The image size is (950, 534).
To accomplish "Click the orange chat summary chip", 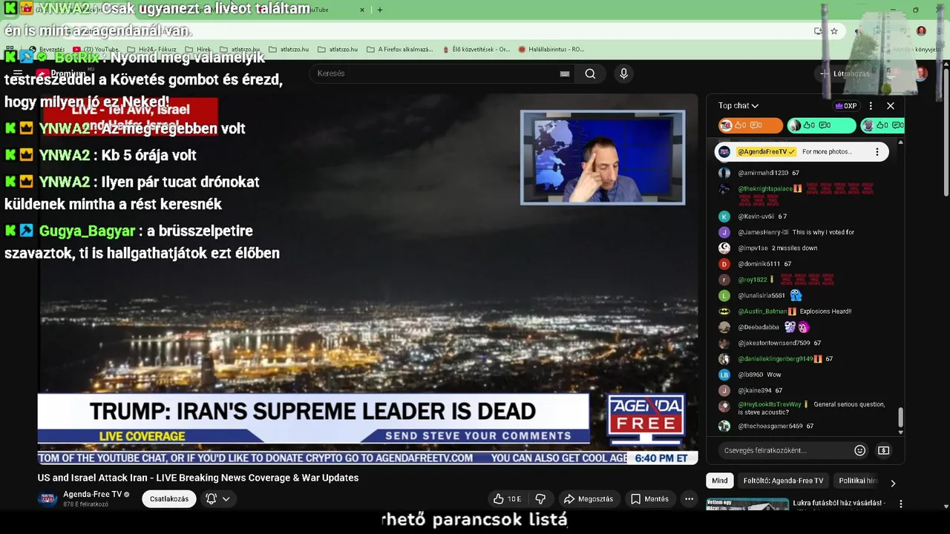I will click(x=750, y=125).
